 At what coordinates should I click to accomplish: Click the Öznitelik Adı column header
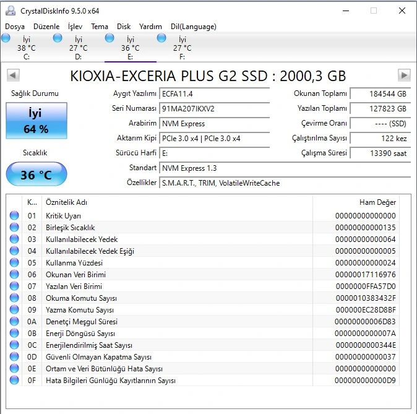coord(177,202)
